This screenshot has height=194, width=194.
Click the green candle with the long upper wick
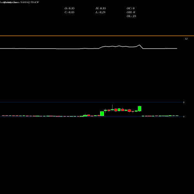(112, 109)
